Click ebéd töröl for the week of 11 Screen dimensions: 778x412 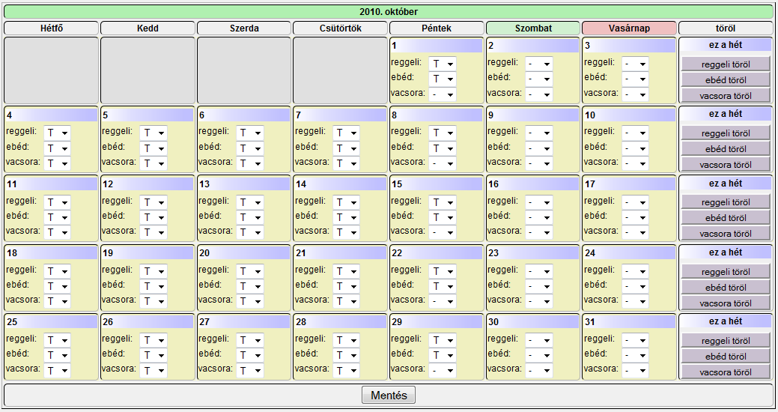726,218
